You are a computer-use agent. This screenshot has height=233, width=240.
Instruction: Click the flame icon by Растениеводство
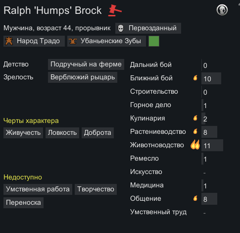pyautogui.click(x=195, y=131)
